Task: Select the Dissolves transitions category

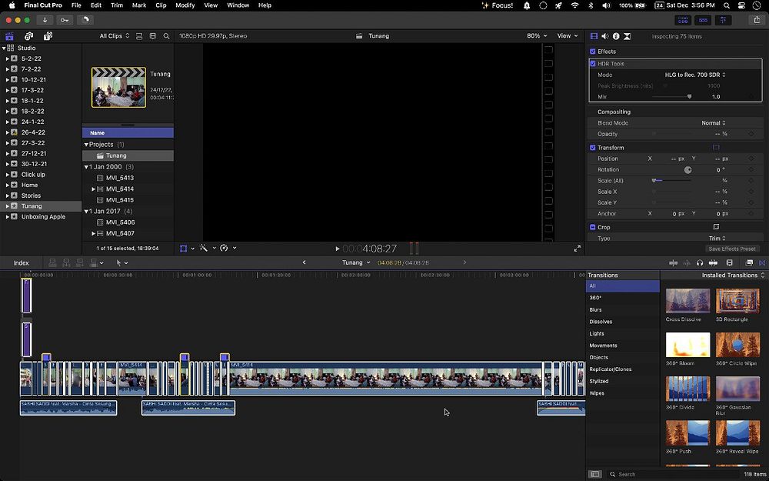Action: [x=601, y=322]
